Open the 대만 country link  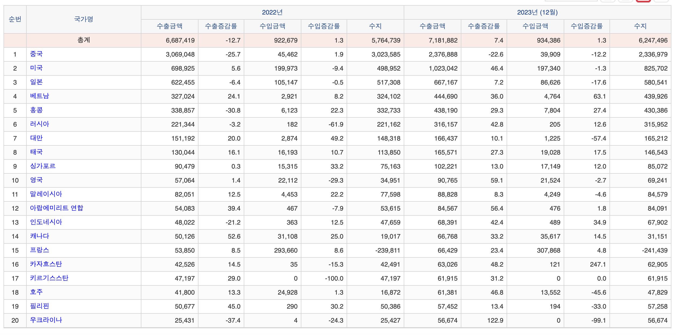[36, 138]
